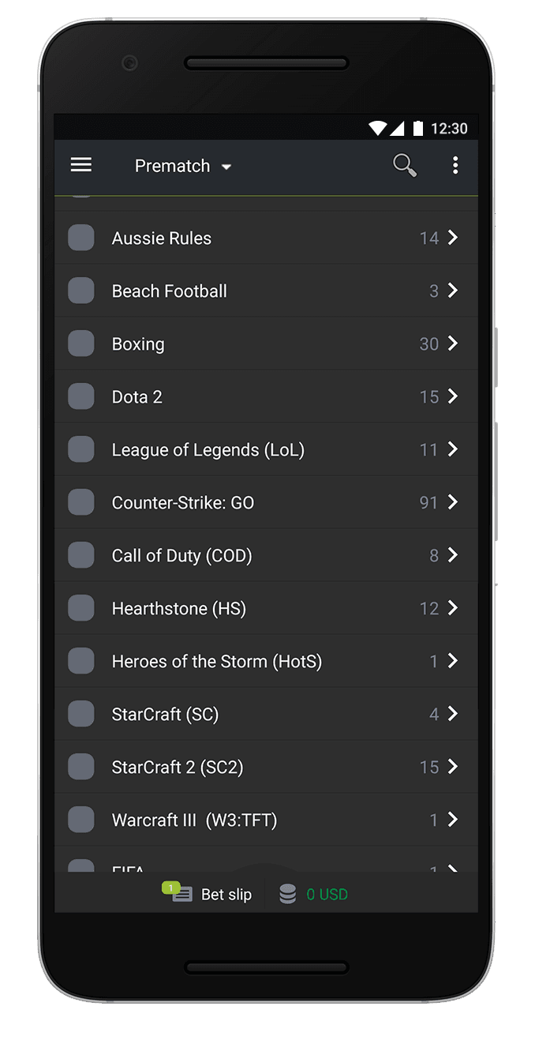Open the three-dot overflow menu

point(455,165)
